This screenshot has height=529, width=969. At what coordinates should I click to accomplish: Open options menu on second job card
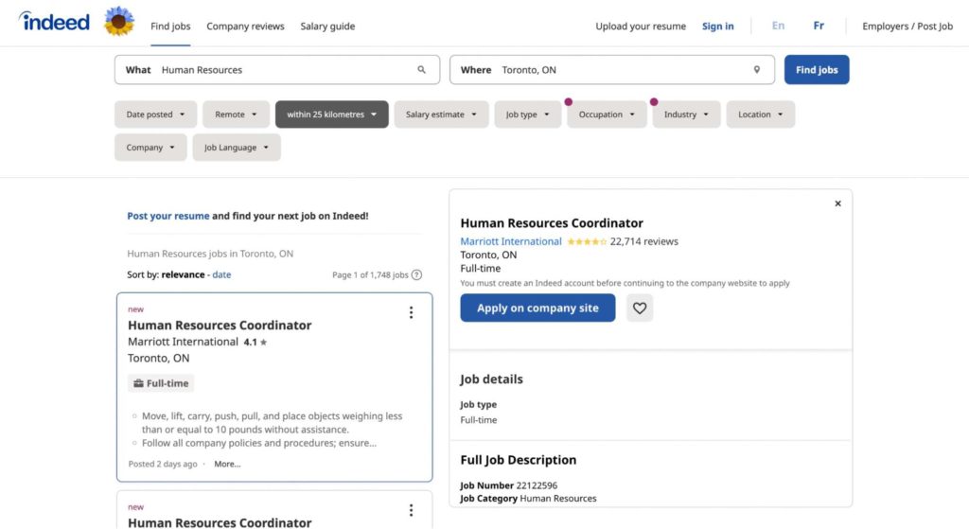pyautogui.click(x=411, y=510)
